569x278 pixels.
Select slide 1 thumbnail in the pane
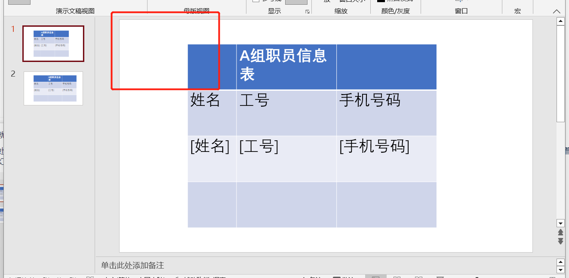point(53,43)
